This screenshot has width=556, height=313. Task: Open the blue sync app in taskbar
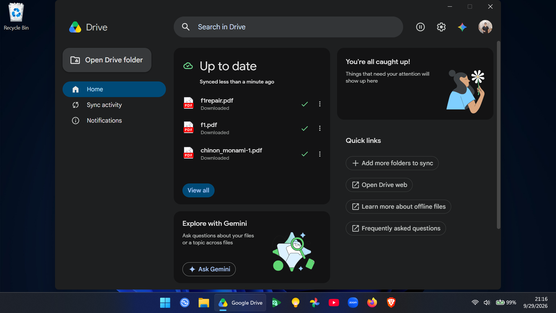tap(184, 303)
